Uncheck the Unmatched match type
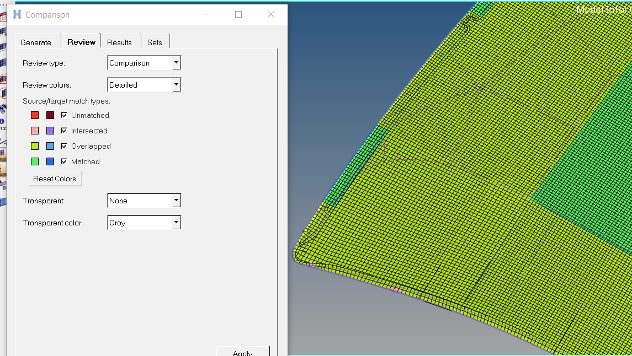Viewport: 632px width, 356px height. [x=64, y=115]
